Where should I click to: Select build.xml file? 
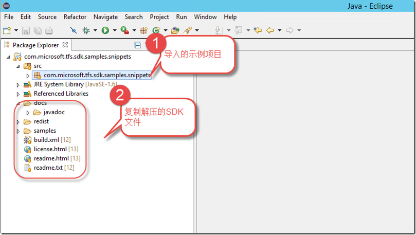coord(52,140)
